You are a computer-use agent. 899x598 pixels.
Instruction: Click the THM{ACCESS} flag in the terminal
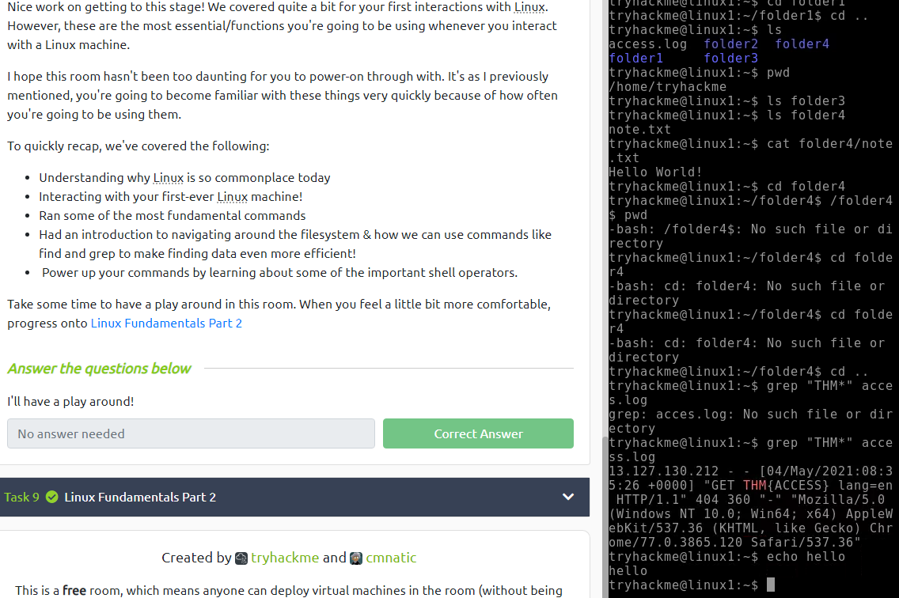point(786,485)
